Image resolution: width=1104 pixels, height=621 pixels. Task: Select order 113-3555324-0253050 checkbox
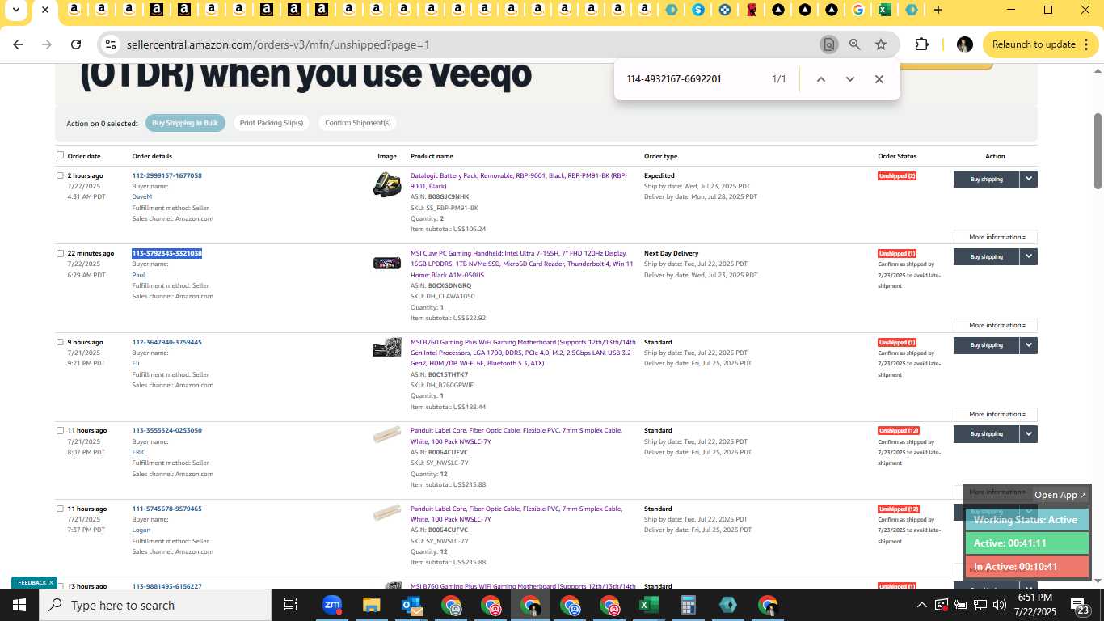[60, 430]
